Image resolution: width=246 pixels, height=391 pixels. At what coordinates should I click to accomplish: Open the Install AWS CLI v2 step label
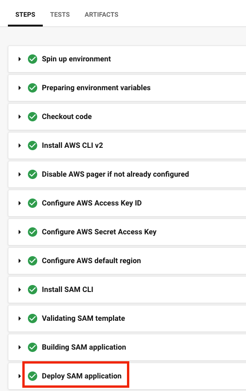point(73,146)
